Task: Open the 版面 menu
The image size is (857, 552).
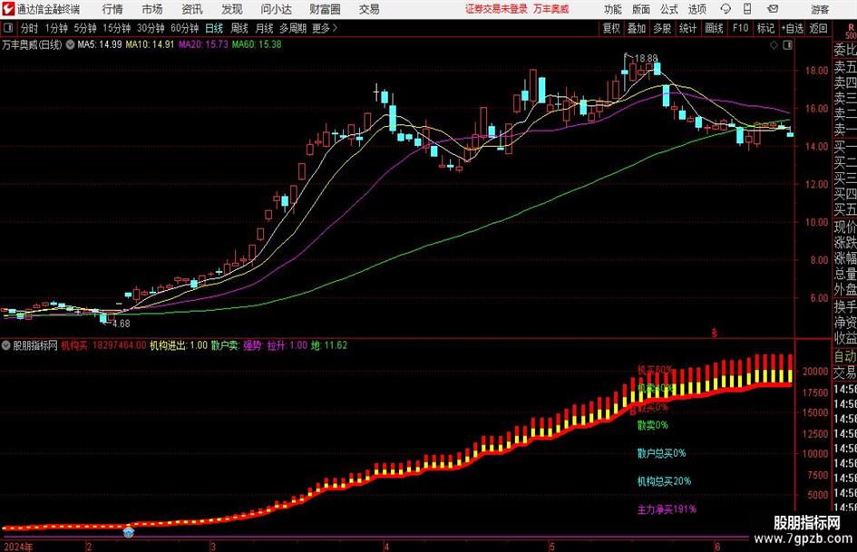Action: coord(640,9)
